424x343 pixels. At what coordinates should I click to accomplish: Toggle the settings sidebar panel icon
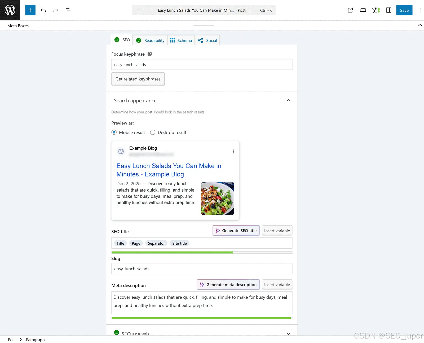(x=388, y=10)
